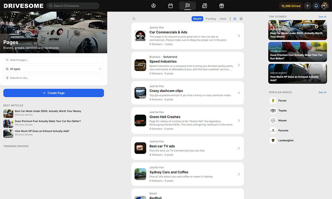Image resolution: width=332 pixels, height=199 pixels.
Task: Open the news articles nav icon
Action: click(x=204, y=6)
